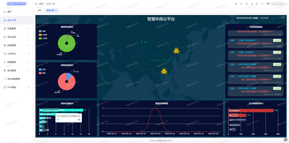Click the 全屏 fullscreen button on dashboard
The height and width of the screenshot is (143, 289).
point(281,18)
